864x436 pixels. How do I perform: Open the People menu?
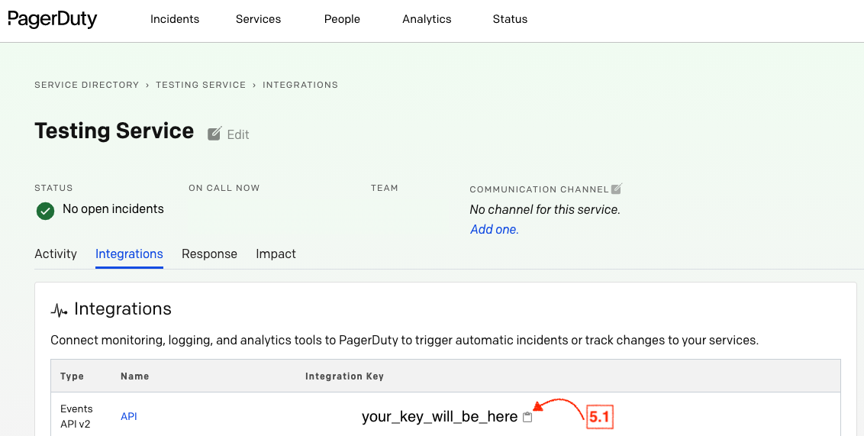pos(342,19)
